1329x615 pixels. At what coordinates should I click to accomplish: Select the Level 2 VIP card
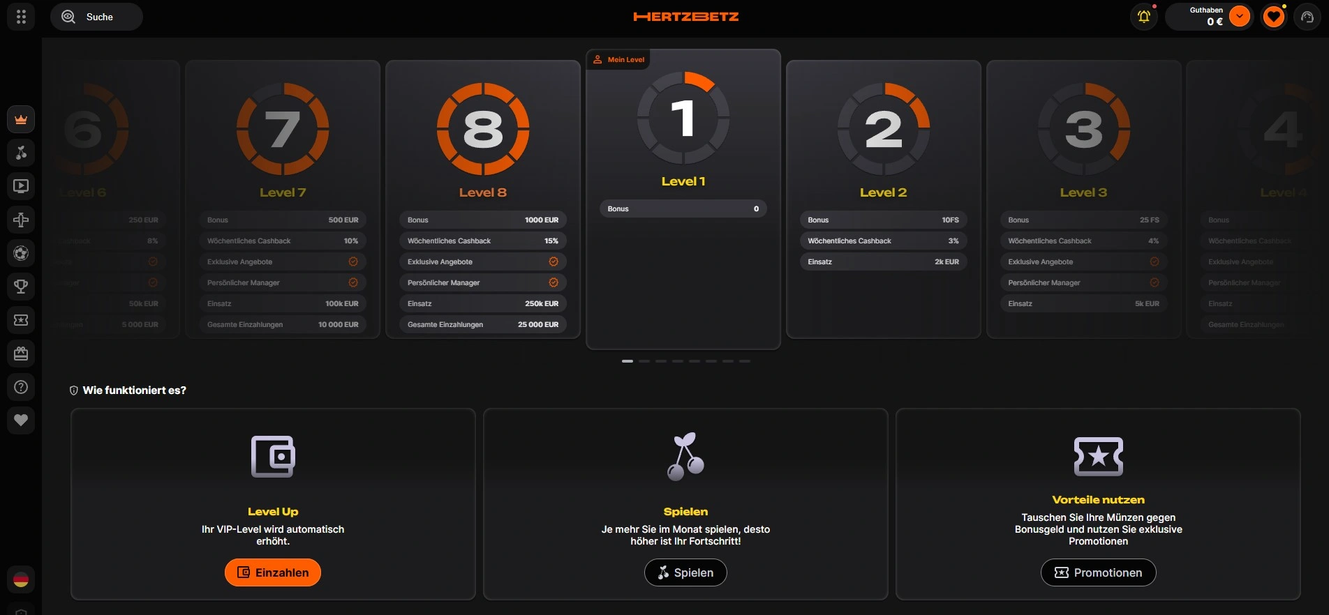(x=883, y=199)
